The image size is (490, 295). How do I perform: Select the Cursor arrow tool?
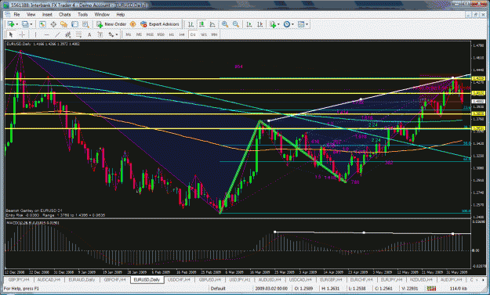(x=11, y=34)
